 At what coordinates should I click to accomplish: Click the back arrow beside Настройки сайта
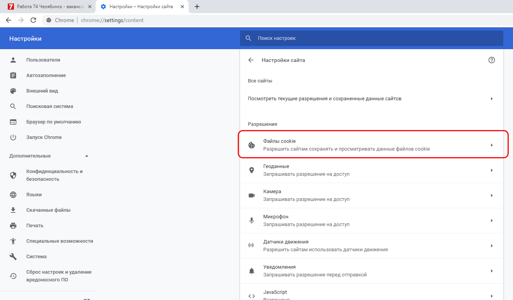click(x=251, y=60)
